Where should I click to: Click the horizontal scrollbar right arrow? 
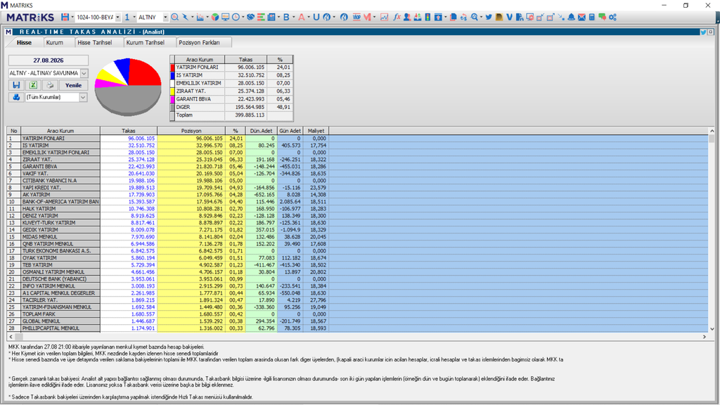pos(705,337)
